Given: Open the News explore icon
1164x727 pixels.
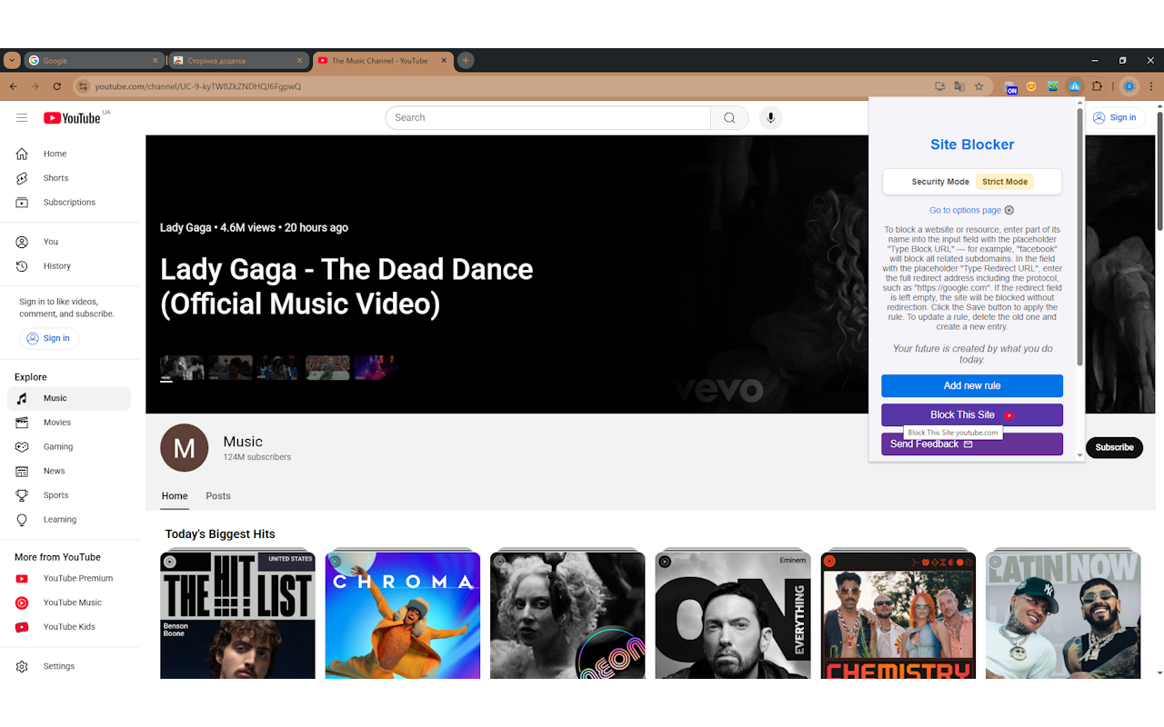Looking at the screenshot, I should coord(23,471).
